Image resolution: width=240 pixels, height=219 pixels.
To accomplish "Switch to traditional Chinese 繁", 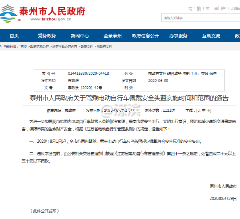I will pos(199,8).
